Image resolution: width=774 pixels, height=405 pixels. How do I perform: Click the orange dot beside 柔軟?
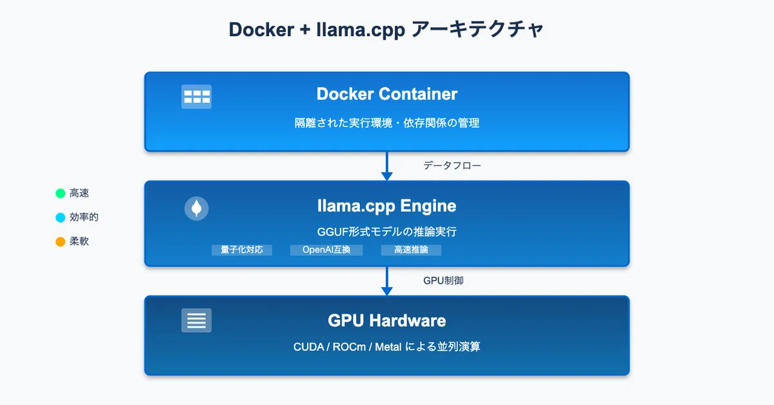point(61,242)
